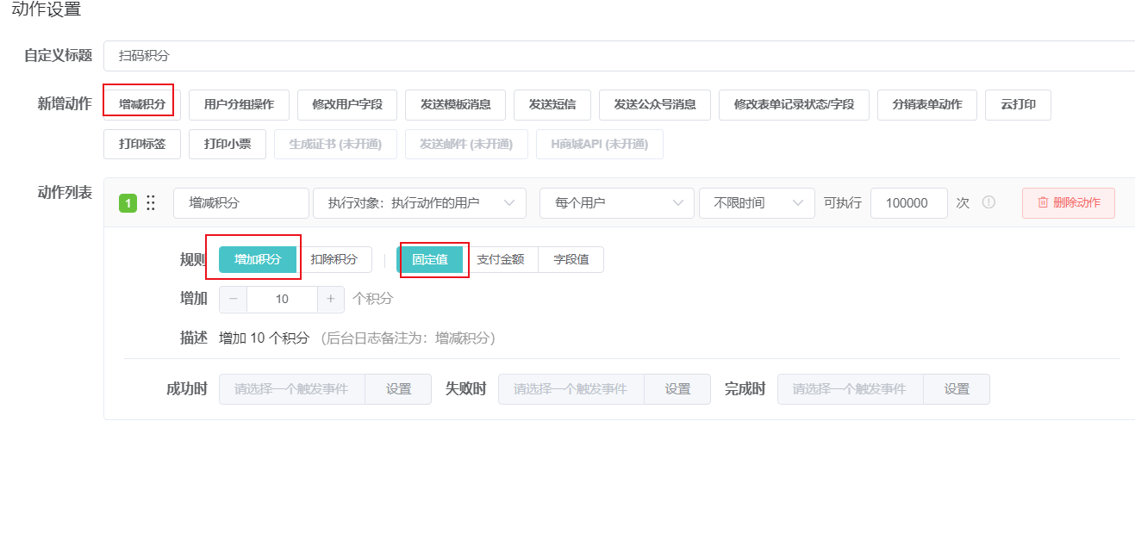Choose 字段值 value type
The image size is (1135, 533).
point(571,259)
